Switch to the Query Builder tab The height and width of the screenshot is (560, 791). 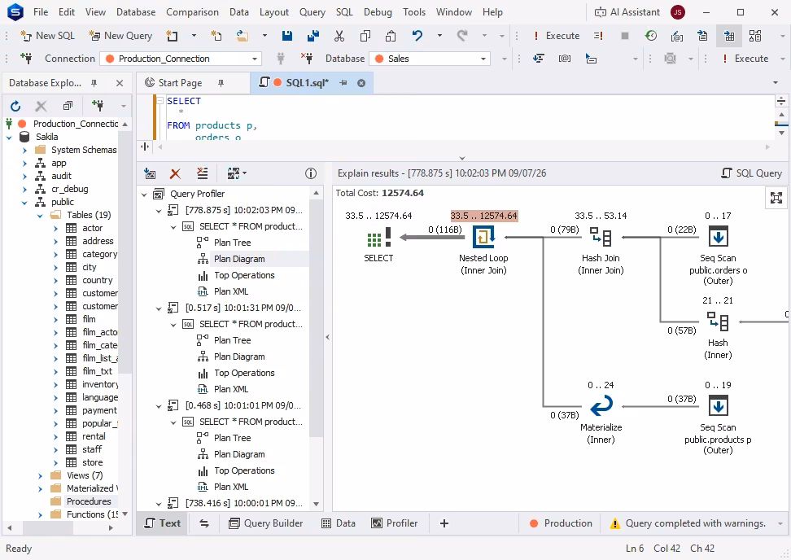tap(266, 523)
